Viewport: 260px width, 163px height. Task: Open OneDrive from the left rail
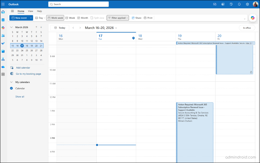pos(3,67)
